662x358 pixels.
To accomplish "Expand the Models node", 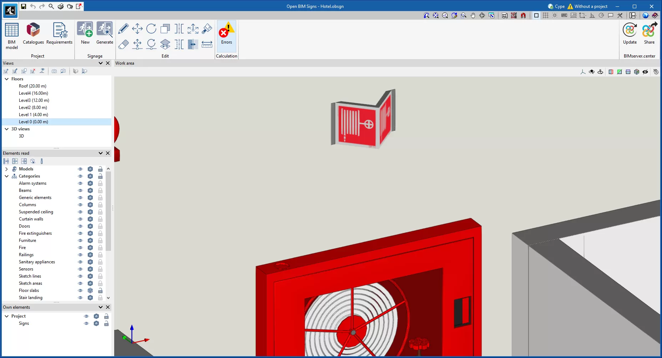I will (x=6, y=169).
